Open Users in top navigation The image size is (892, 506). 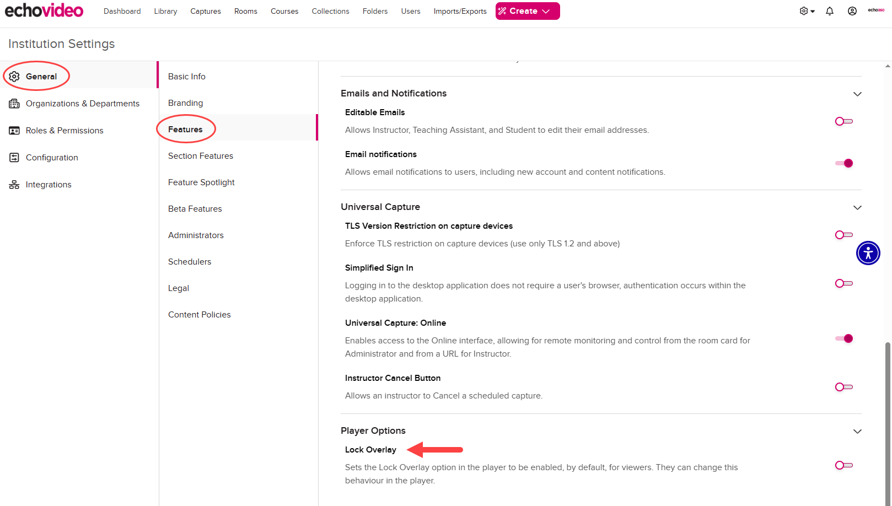411,11
